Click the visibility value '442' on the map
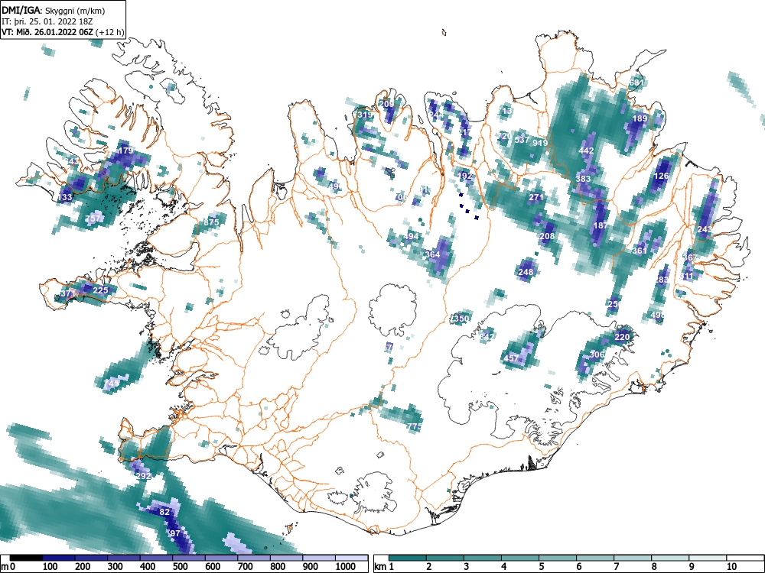The height and width of the screenshot is (573, 765). pyautogui.click(x=586, y=151)
